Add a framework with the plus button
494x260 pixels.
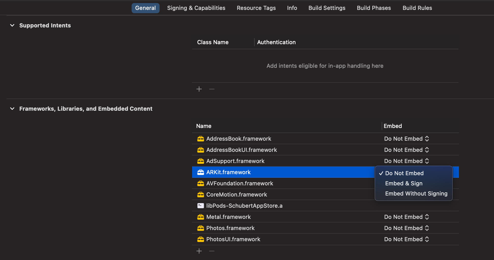pyautogui.click(x=199, y=251)
